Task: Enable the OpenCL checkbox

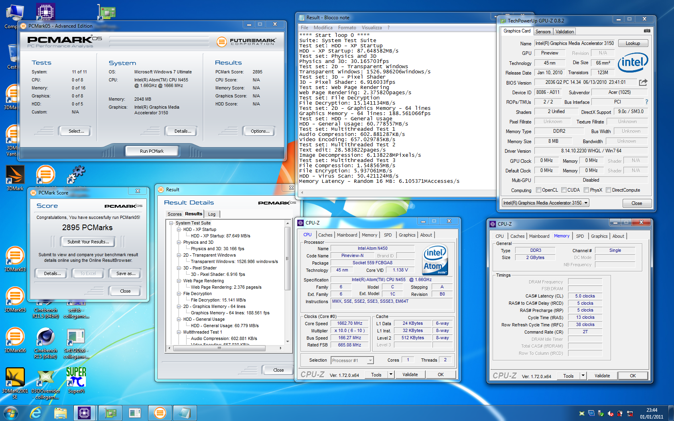Action: [x=539, y=190]
